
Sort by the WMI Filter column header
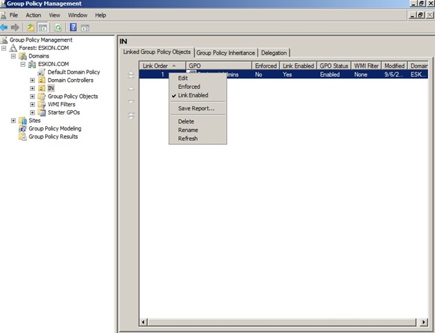point(366,66)
